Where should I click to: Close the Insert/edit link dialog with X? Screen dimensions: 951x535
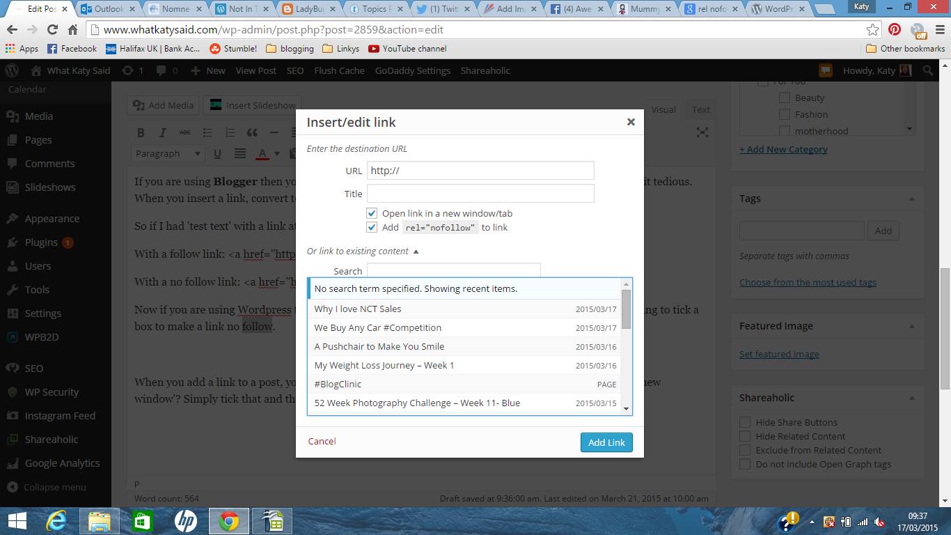631,122
